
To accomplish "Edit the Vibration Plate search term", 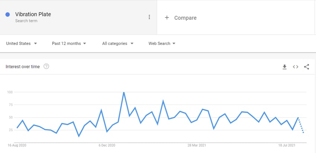I will (33, 14).
